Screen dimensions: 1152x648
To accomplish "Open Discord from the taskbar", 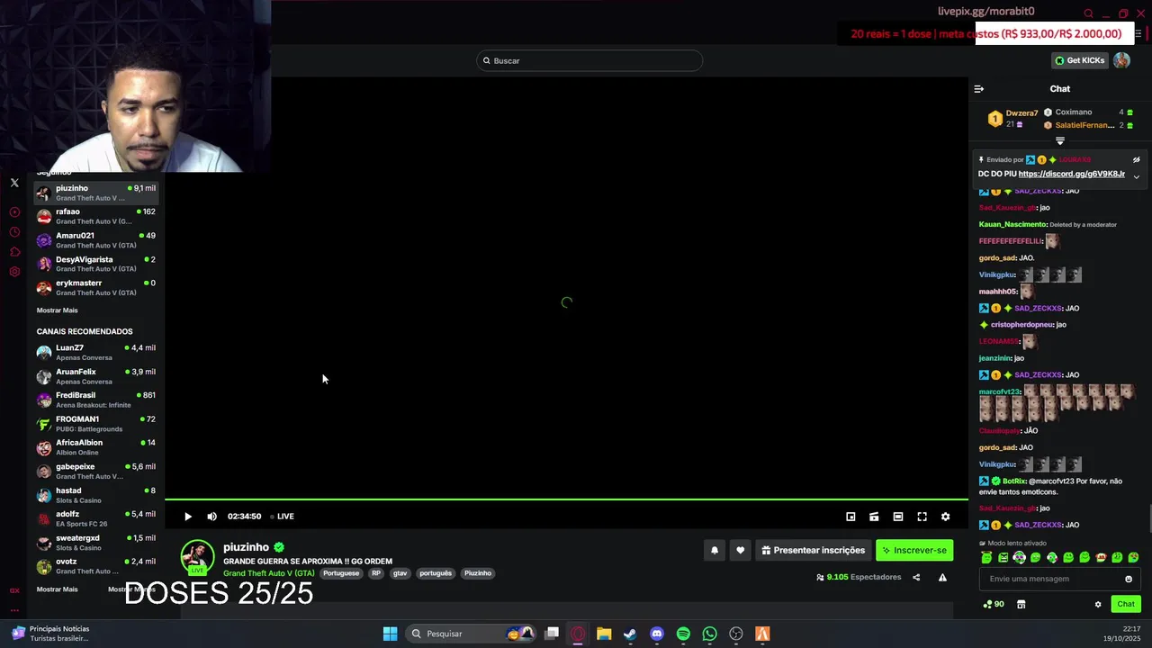I will (x=657, y=634).
